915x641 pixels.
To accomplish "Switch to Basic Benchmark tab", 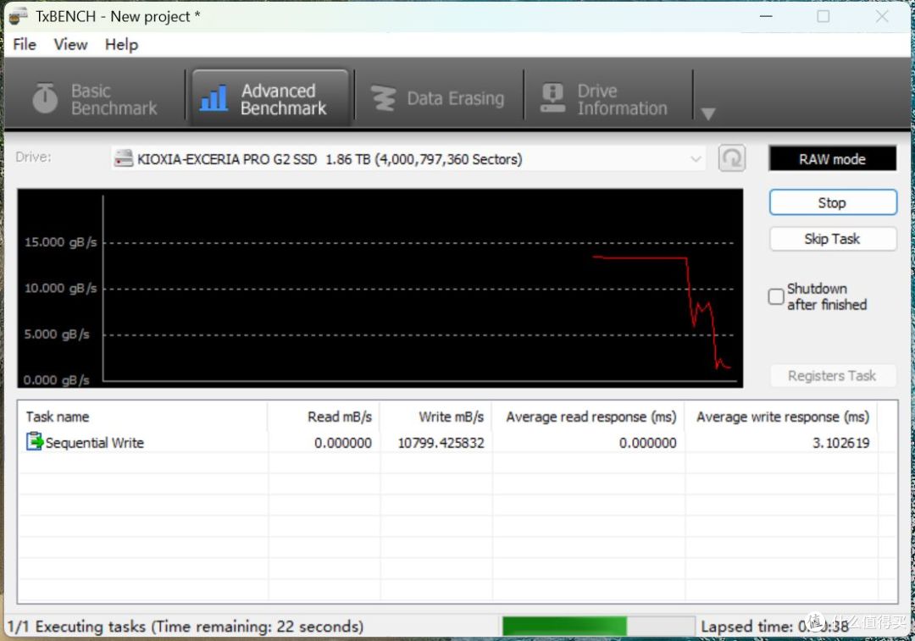I will 97,98.
